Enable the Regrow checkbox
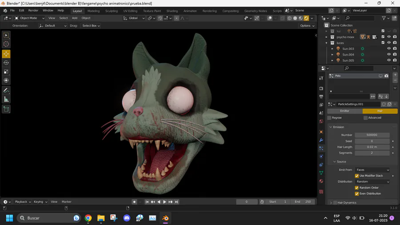The height and width of the screenshot is (225, 400). [329, 118]
